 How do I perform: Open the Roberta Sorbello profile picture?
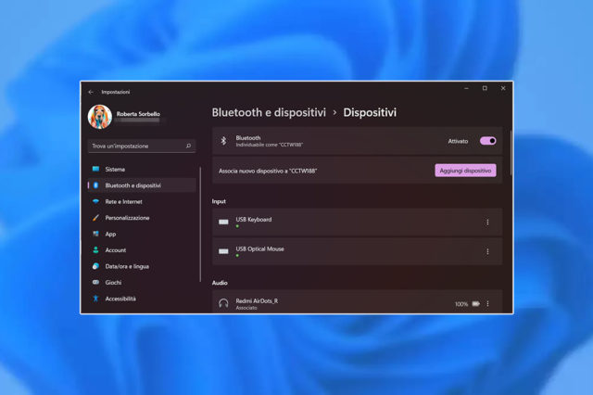click(x=100, y=117)
